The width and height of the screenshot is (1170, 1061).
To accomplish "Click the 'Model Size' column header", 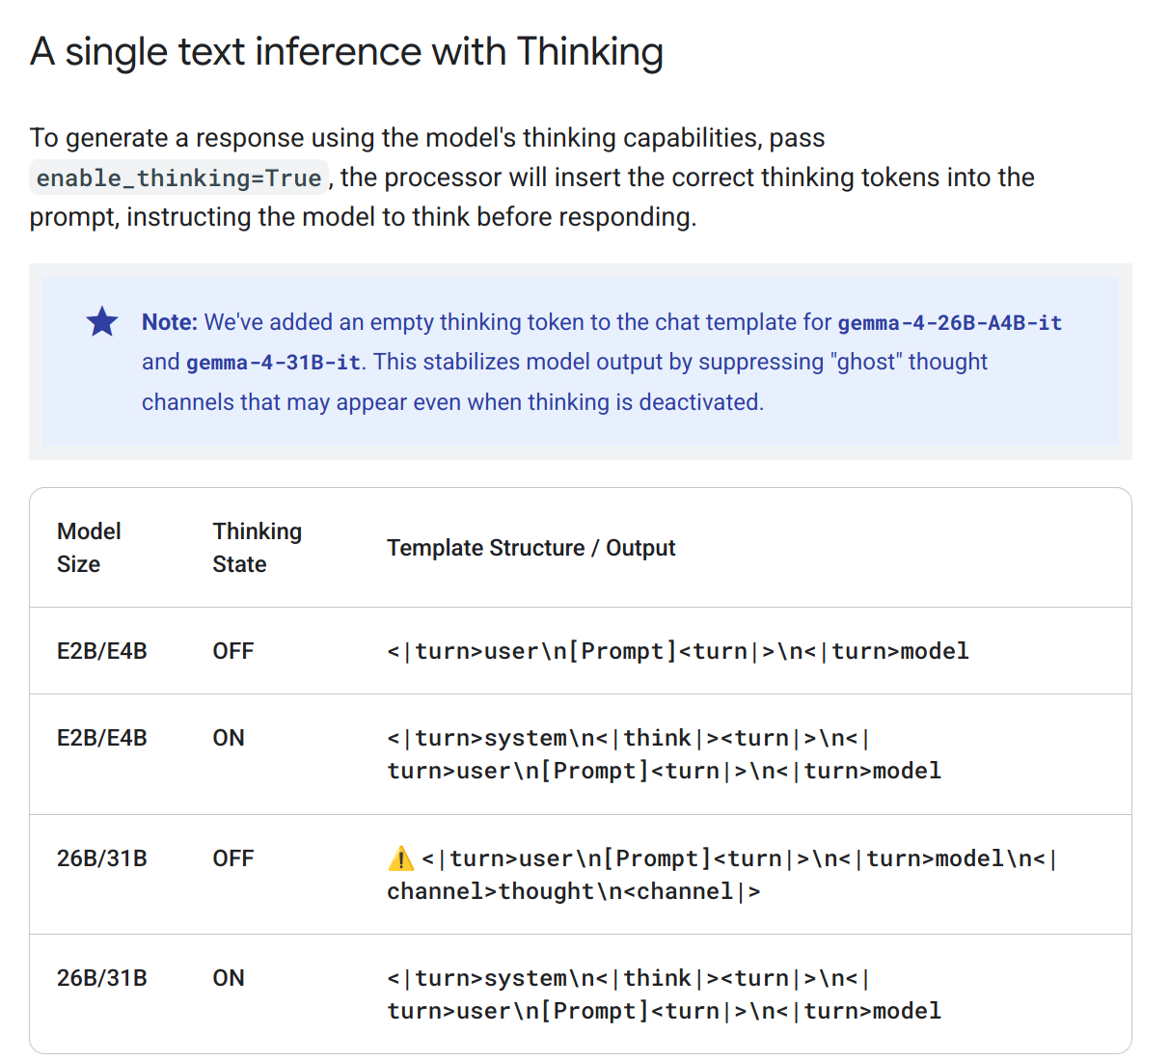I will click(89, 548).
